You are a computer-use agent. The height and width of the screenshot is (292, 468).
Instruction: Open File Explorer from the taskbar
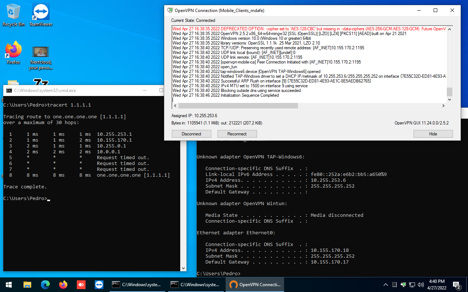click(x=27, y=284)
